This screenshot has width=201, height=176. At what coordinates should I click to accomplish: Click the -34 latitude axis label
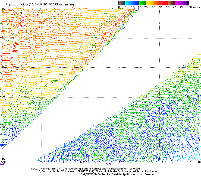(x=3, y=67)
